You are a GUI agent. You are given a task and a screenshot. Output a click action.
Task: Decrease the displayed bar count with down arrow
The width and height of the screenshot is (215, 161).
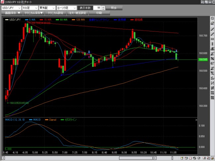tap(104, 9)
